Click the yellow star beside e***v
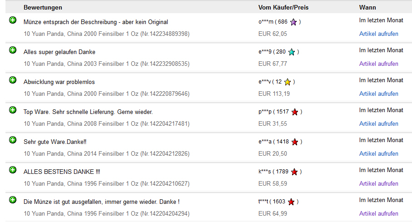412x222 pixels. coord(288,82)
